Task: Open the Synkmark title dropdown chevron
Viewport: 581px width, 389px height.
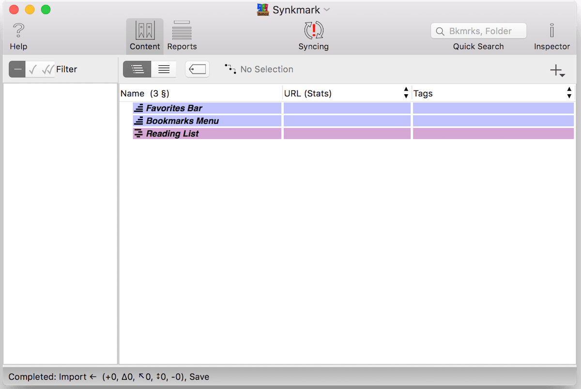Action: 327,10
